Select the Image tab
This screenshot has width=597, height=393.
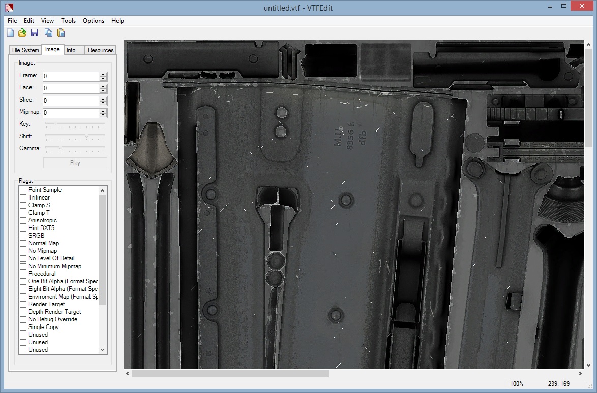[x=52, y=49]
